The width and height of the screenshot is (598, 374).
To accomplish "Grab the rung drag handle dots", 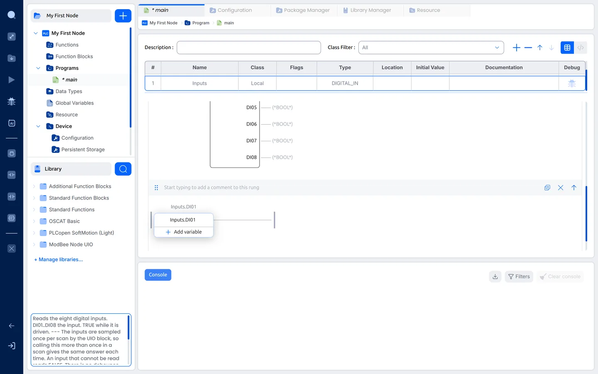I will coord(156,188).
